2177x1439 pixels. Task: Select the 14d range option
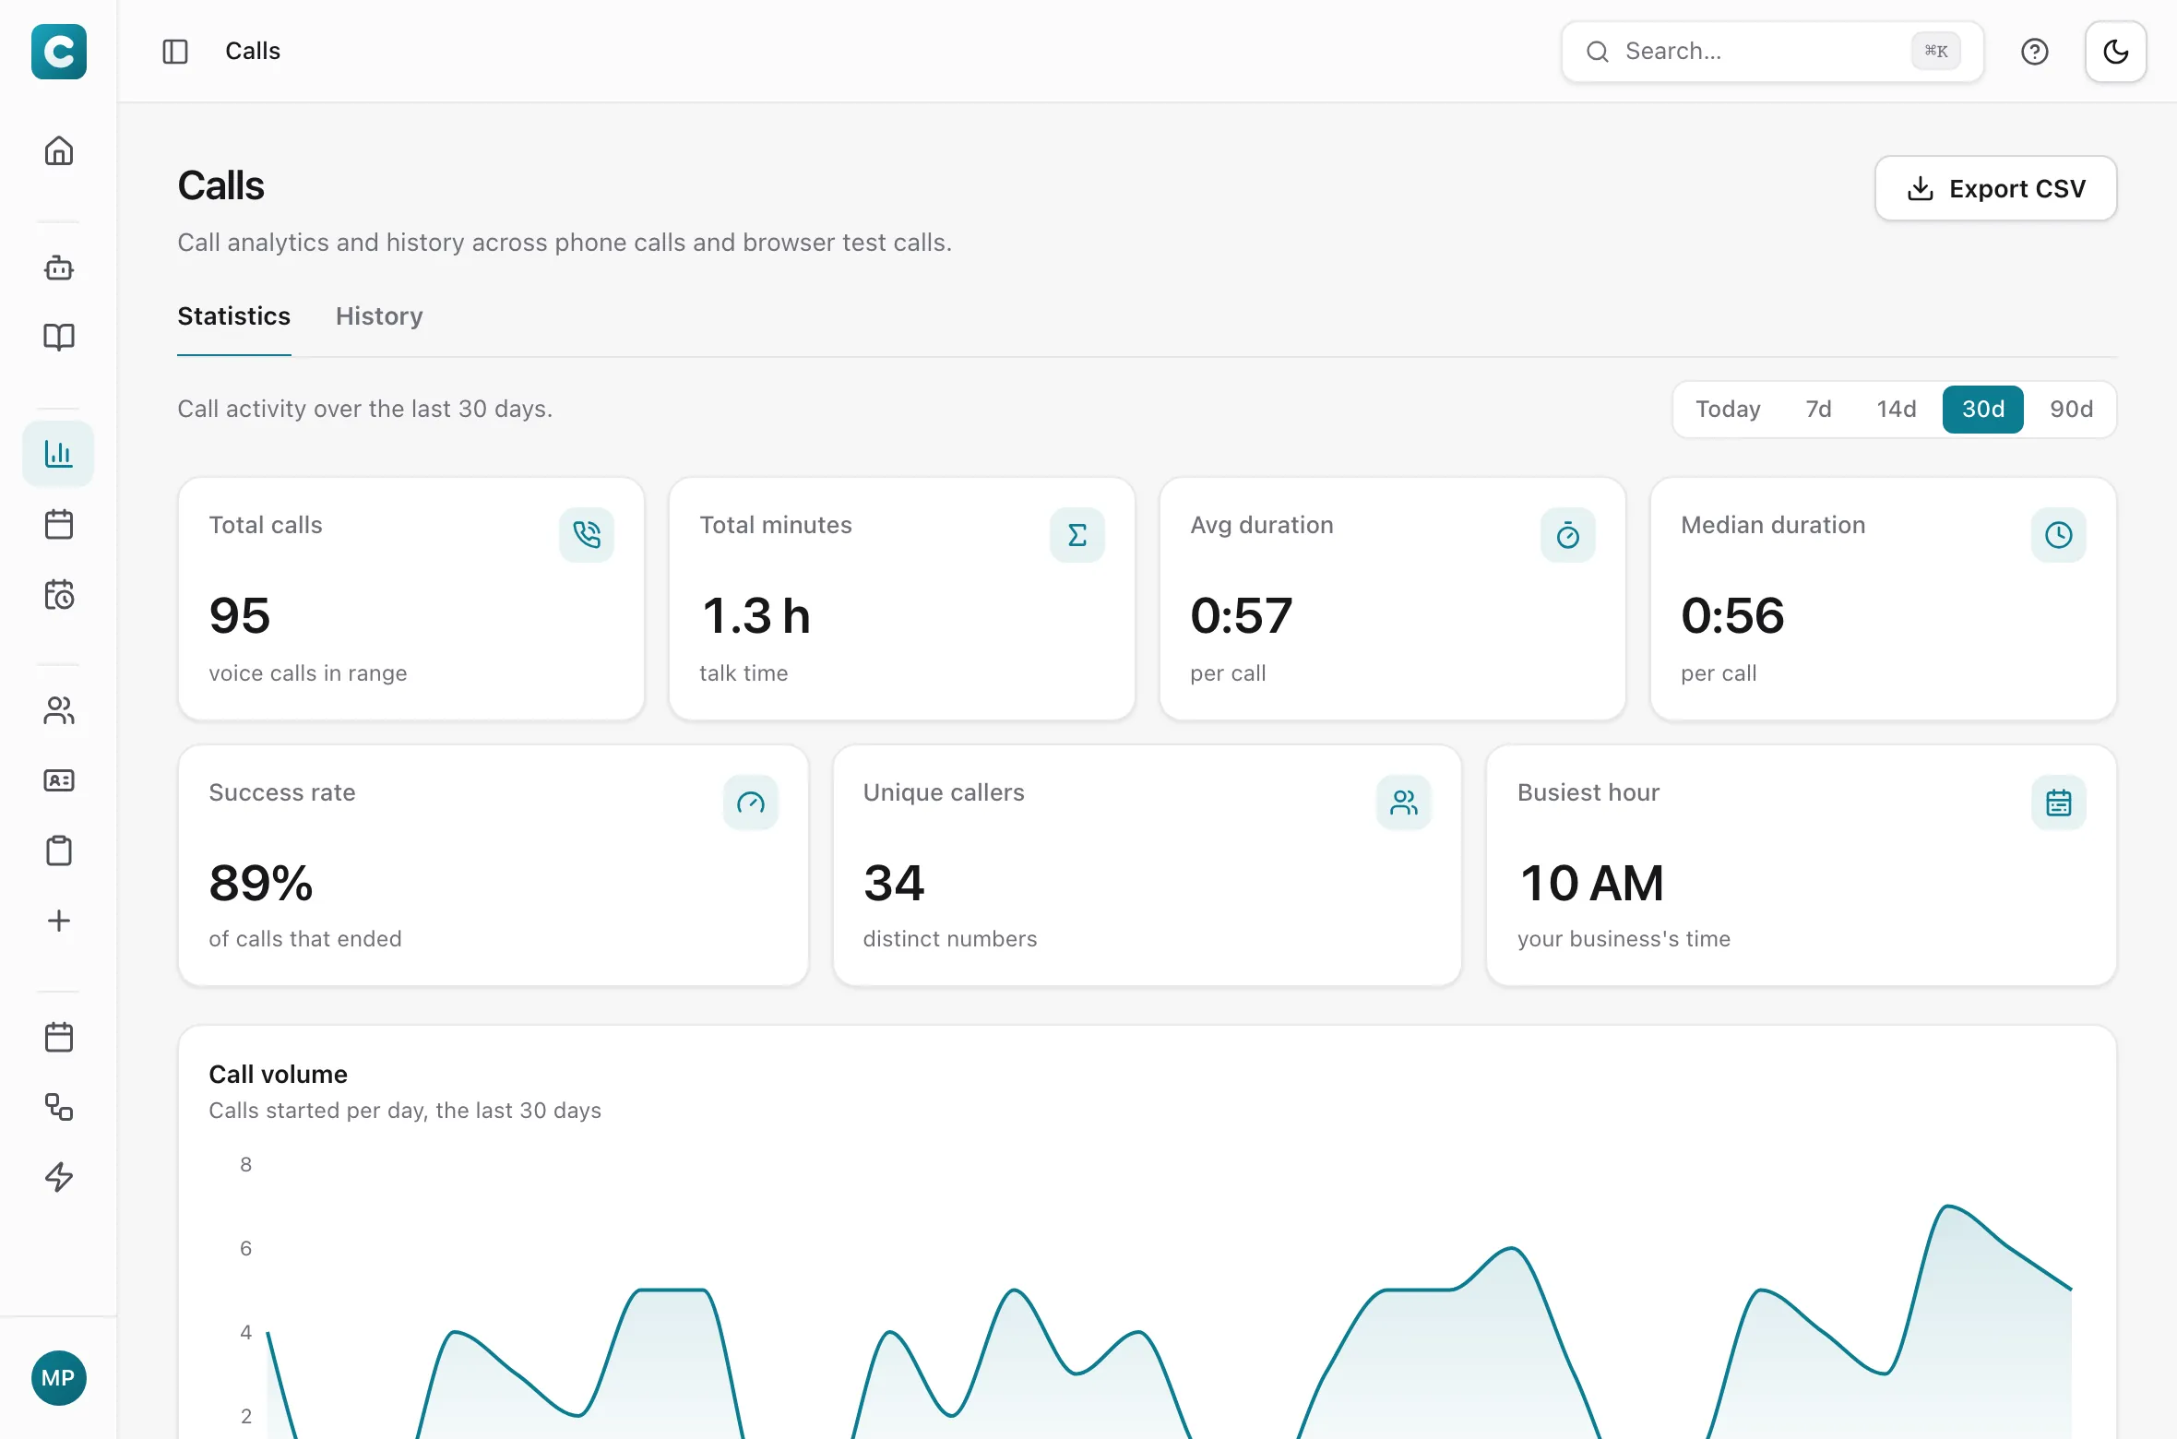(1897, 410)
